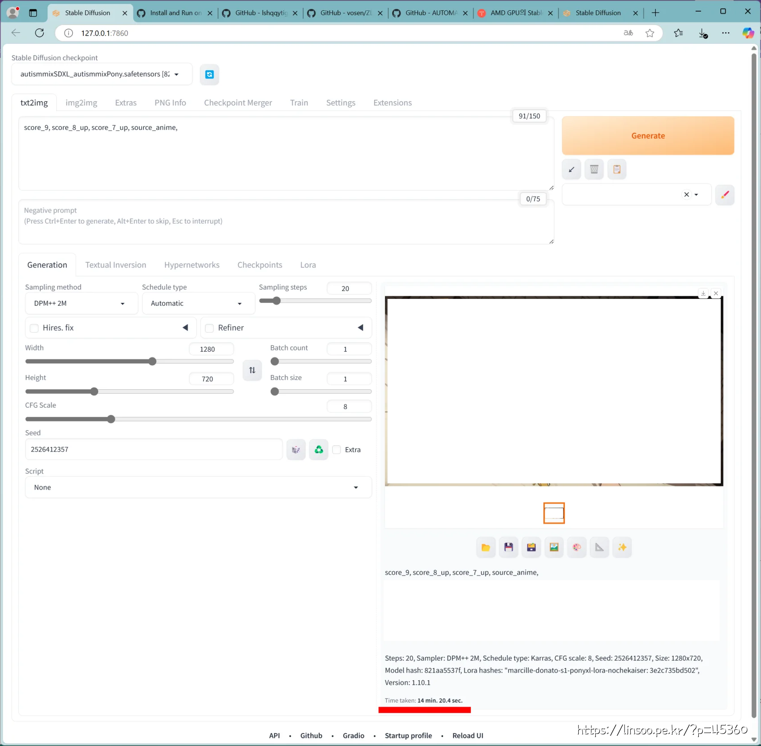The height and width of the screenshot is (746, 761).
Task: Send image to inpaint palette icon
Action: click(x=577, y=547)
